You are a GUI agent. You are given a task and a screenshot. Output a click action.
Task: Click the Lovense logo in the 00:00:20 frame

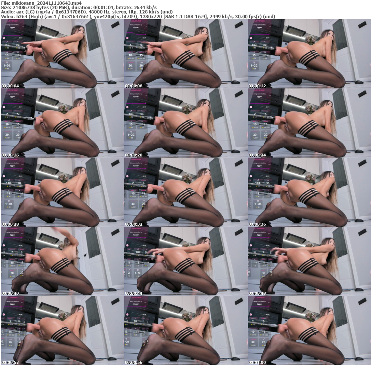(136, 90)
